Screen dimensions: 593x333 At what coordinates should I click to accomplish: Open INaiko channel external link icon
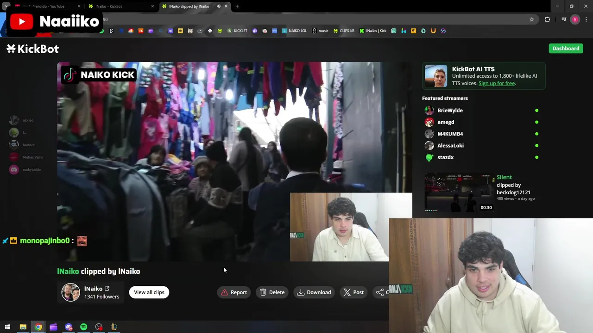click(107, 289)
